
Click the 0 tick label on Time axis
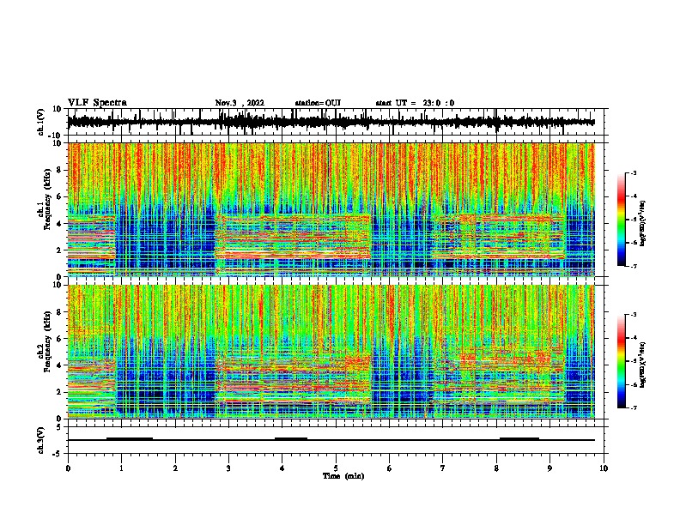[68, 468]
